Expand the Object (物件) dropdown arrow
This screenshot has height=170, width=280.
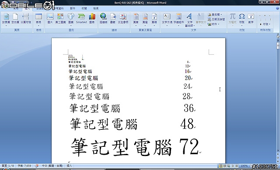tap(219, 24)
